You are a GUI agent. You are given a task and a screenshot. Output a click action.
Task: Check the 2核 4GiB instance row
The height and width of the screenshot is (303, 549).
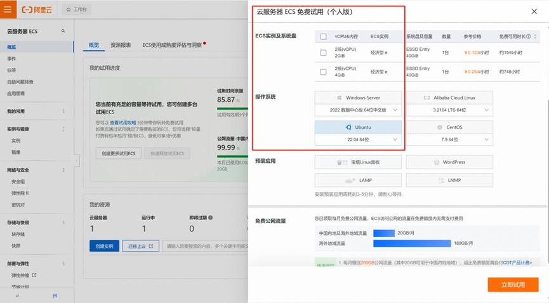coord(323,72)
